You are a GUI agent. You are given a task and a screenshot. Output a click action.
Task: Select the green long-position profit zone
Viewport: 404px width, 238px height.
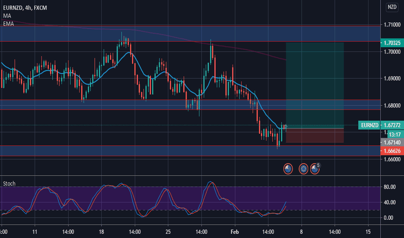315,85
